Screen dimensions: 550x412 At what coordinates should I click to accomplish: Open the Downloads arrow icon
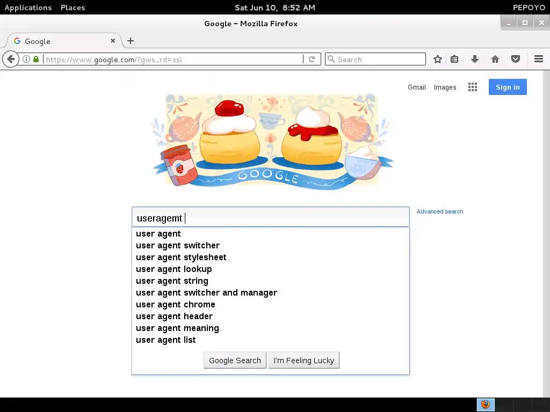[x=475, y=59]
